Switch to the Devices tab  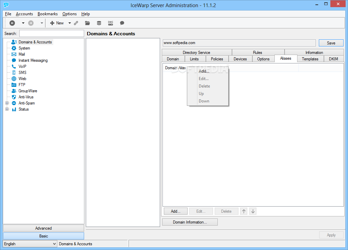[240, 59]
